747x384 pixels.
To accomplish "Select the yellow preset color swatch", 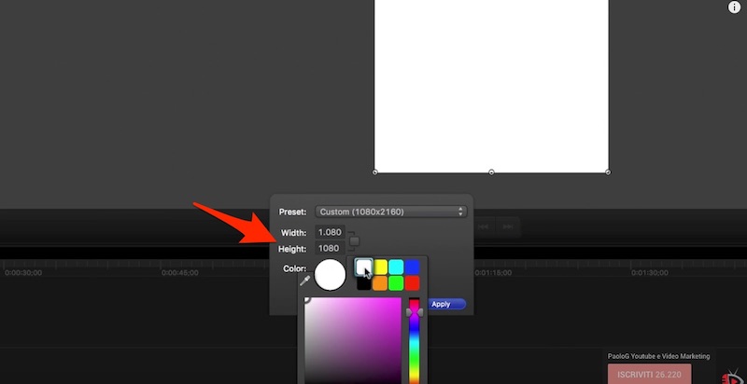I will click(x=380, y=267).
